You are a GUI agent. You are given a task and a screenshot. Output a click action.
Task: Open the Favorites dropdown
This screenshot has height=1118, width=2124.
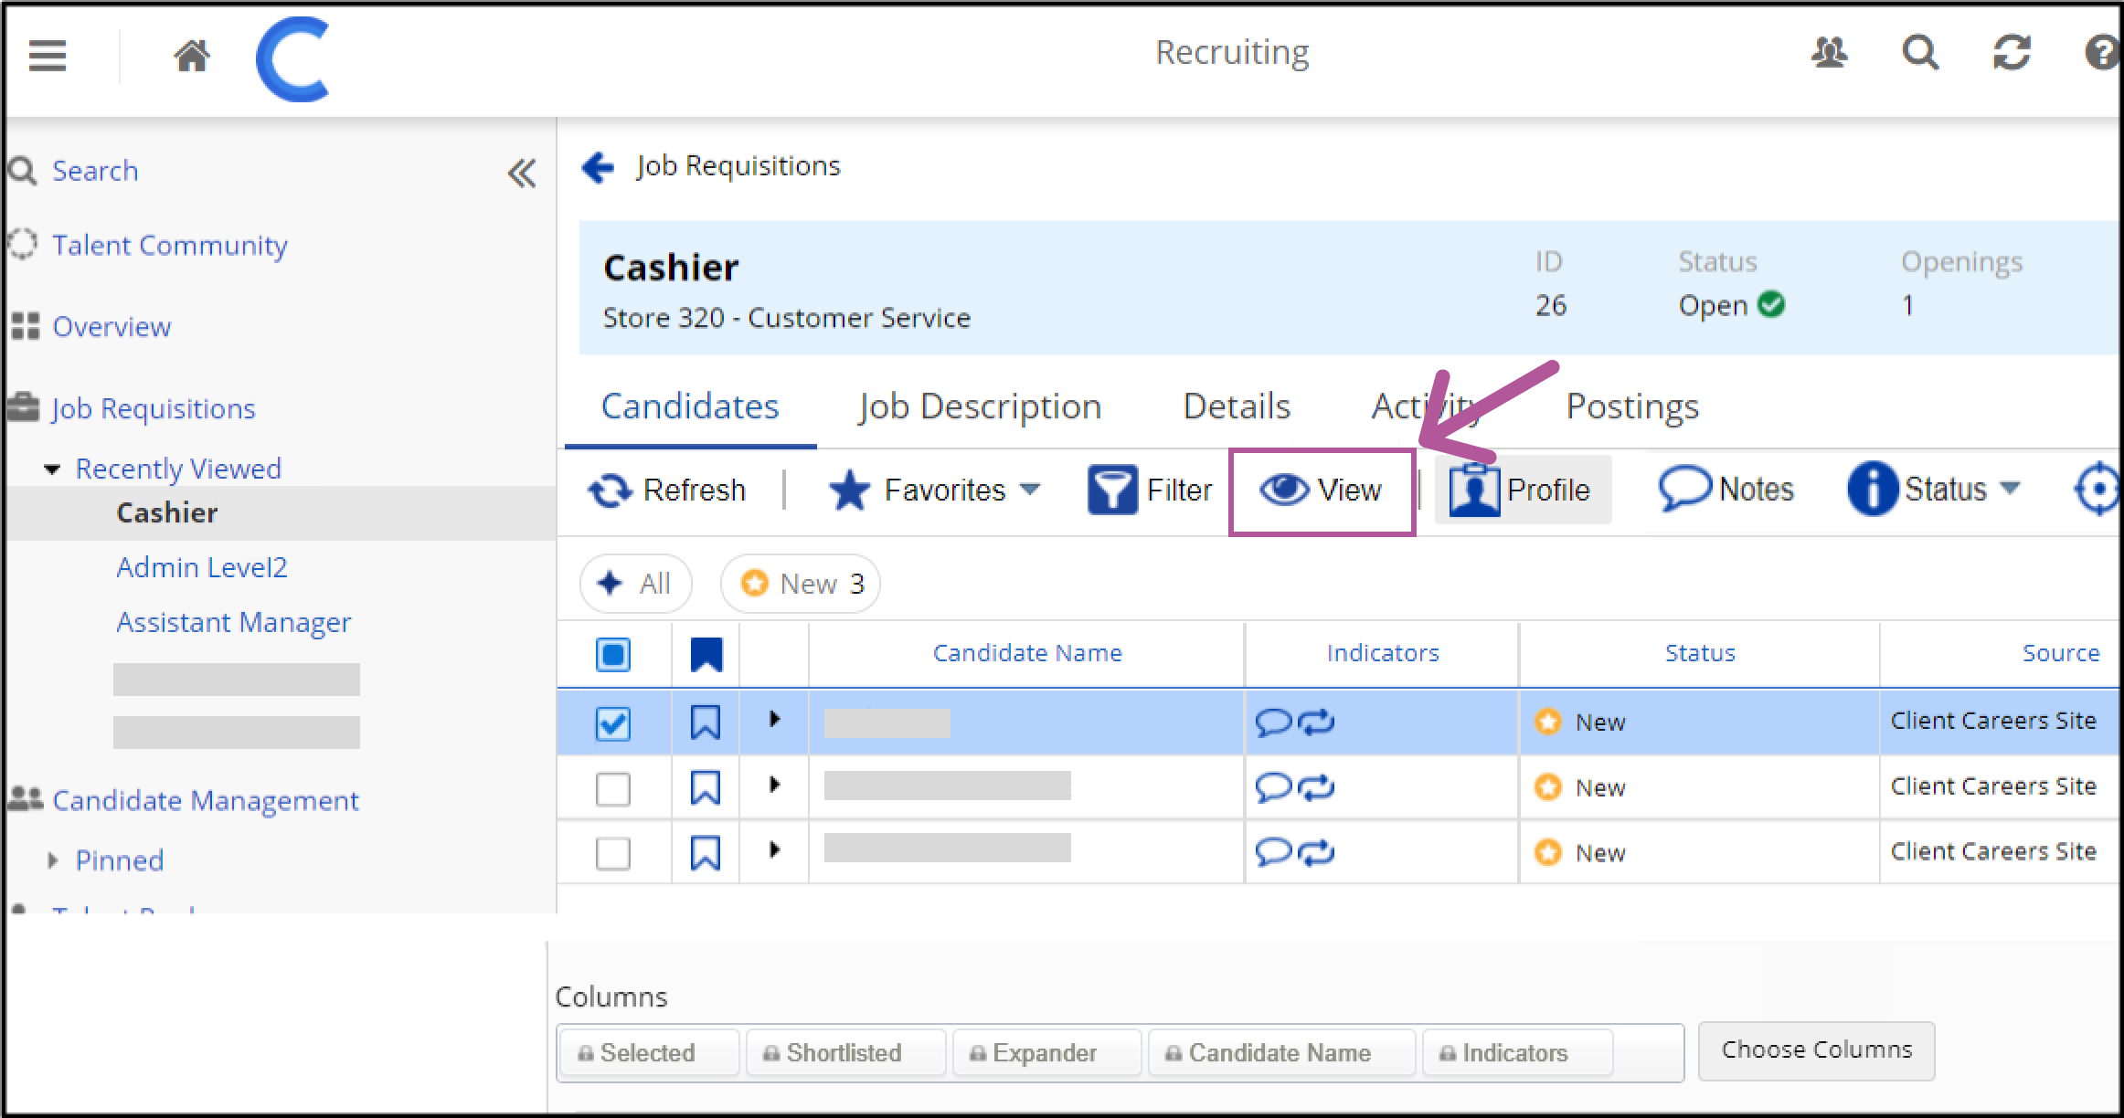(934, 490)
